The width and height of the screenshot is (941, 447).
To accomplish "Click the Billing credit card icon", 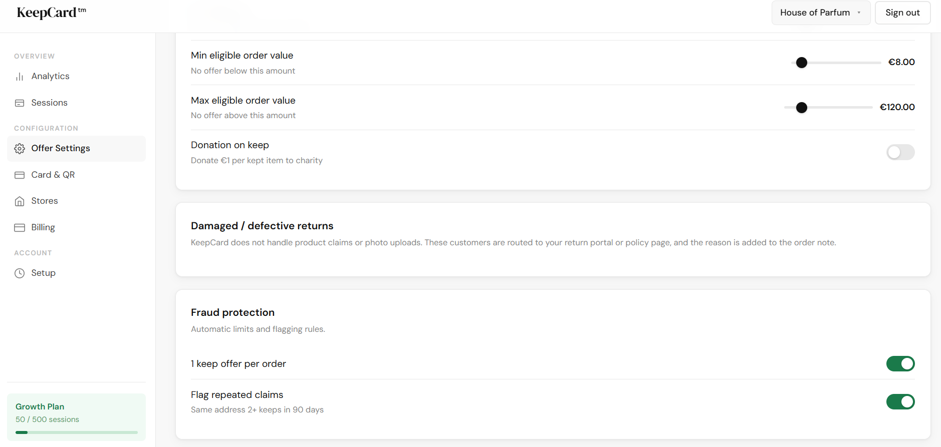I will point(20,228).
